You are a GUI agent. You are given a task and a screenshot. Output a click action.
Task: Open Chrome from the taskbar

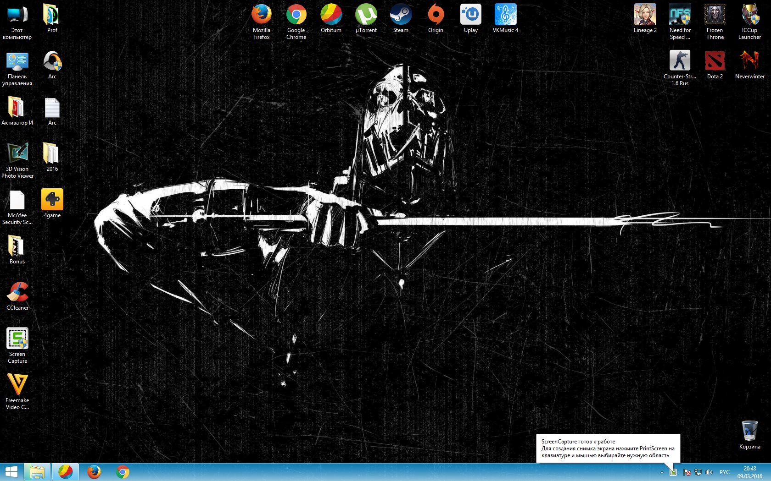(123, 472)
